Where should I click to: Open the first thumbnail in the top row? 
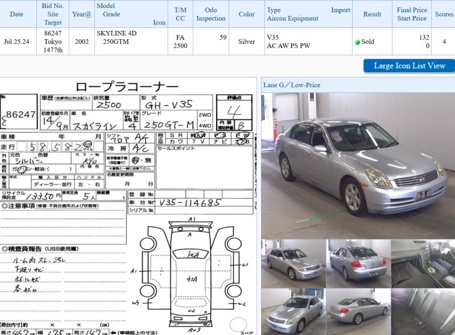coord(293,263)
